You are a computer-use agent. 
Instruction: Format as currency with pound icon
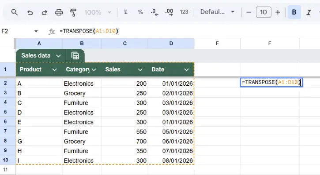click(x=126, y=12)
